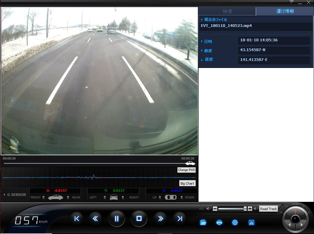
Task: Click the info panel icon beside gear
Action: pos(251,223)
